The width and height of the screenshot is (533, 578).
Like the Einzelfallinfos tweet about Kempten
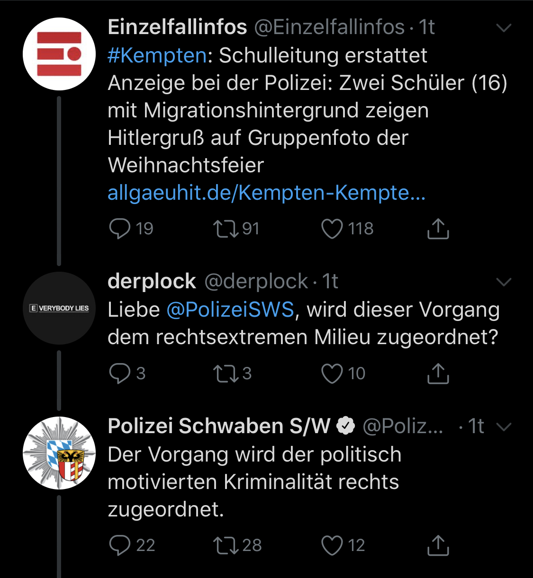(332, 229)
